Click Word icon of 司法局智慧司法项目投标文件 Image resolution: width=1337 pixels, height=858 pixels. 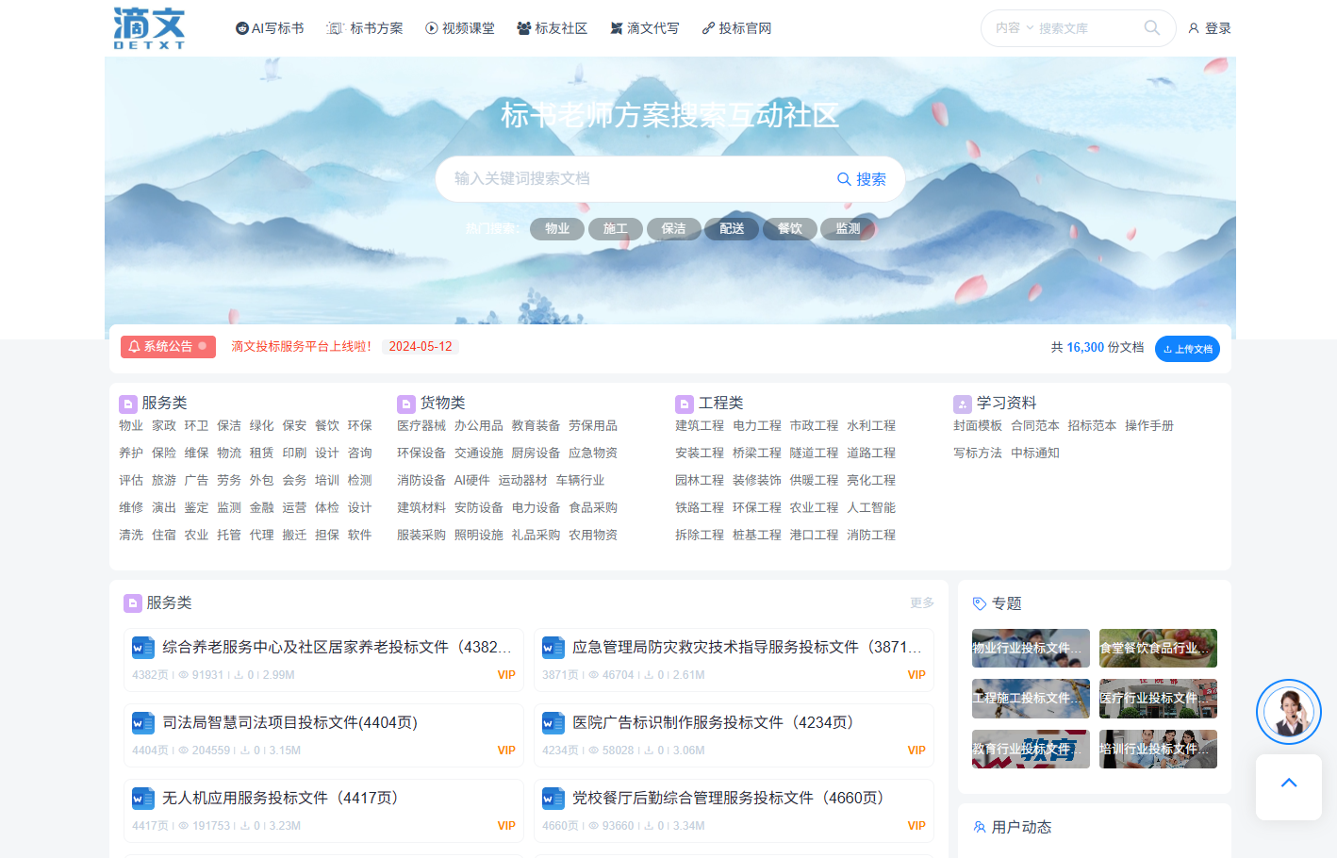(143, 723)
